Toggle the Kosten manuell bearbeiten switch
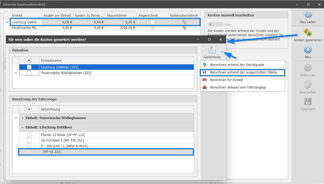Image resolution: width=324 pixels, height=184 pixels. [x=216, y=24]
